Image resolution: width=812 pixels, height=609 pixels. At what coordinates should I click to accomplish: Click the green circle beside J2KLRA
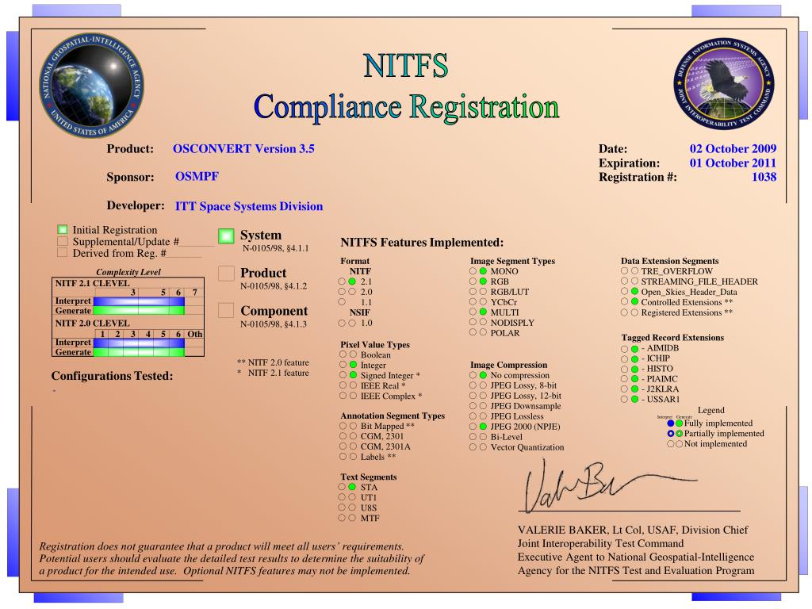coord(634,389)
